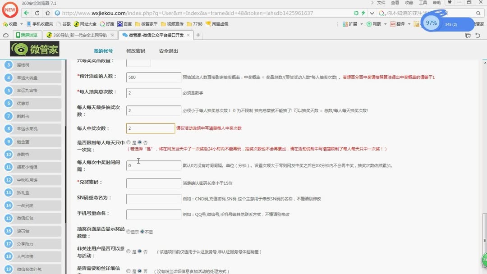This screenshot has width=487, height=274.
Task: Click the 手机收藏夹 icon
Action: pyautogui.click(x=28, y=23)
